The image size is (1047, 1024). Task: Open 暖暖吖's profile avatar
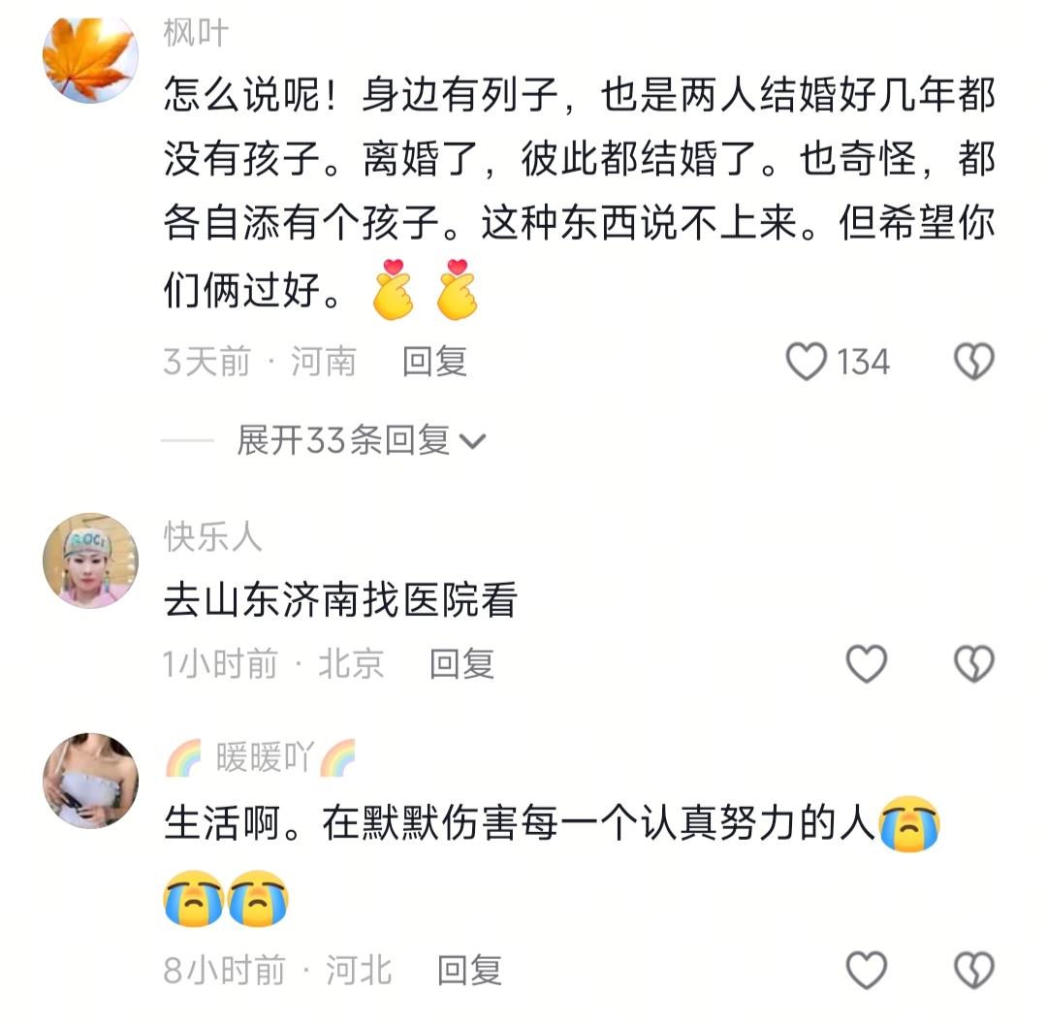tap(90, 781)
